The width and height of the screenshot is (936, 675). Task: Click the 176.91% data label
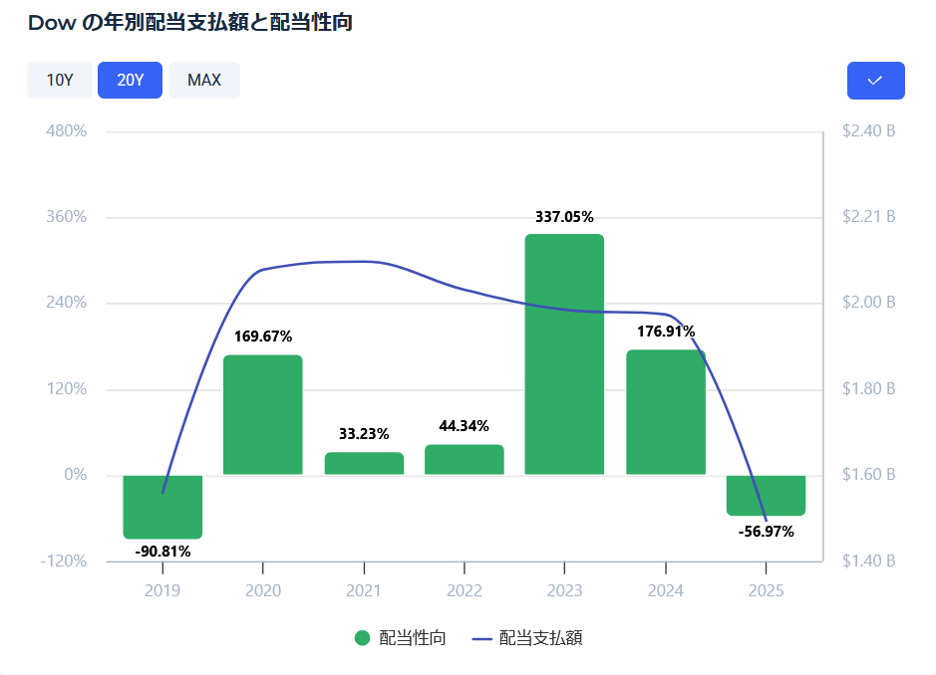pyautogui.click(x=666, y=331)
